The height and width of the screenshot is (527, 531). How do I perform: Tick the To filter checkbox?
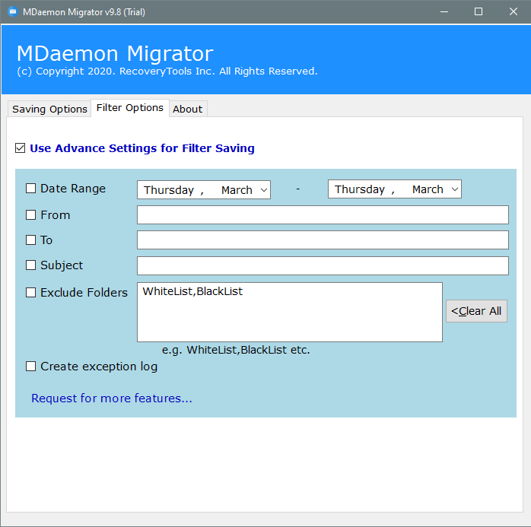[31, 240]
